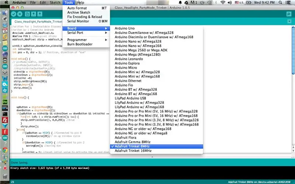Open tab options dropdown arrow
The width and height of the screenshot is (295, 184).
click(x=289, y=21)
